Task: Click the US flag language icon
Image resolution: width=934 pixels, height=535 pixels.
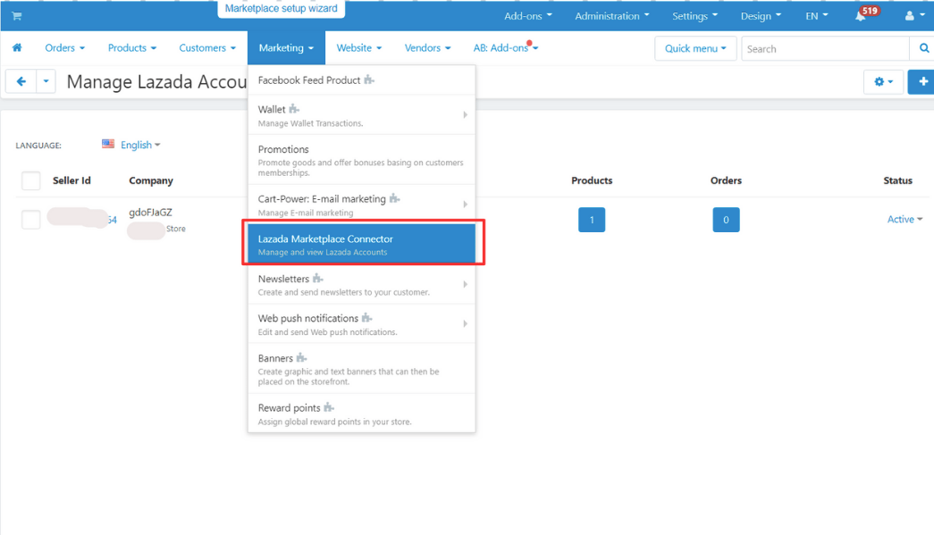Action: pos(108,144)
